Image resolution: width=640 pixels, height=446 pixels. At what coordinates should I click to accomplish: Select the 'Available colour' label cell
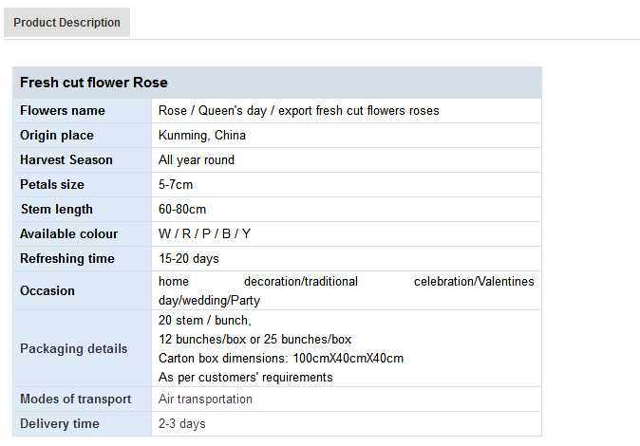(x=69, y=234)
